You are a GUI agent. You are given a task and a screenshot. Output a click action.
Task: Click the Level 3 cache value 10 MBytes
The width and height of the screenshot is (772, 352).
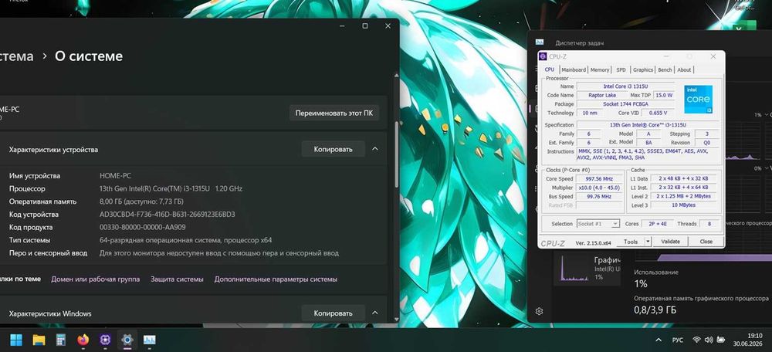tap(683, 205)
